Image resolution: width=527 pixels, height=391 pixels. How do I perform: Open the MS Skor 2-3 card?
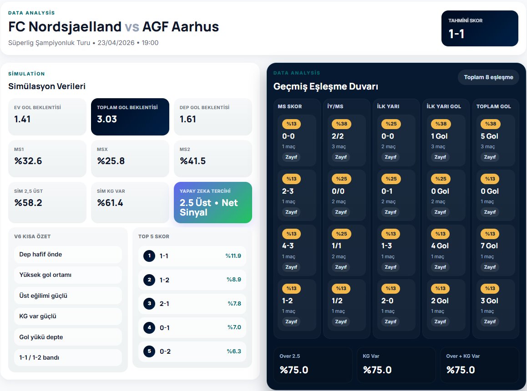coord(297,195)
